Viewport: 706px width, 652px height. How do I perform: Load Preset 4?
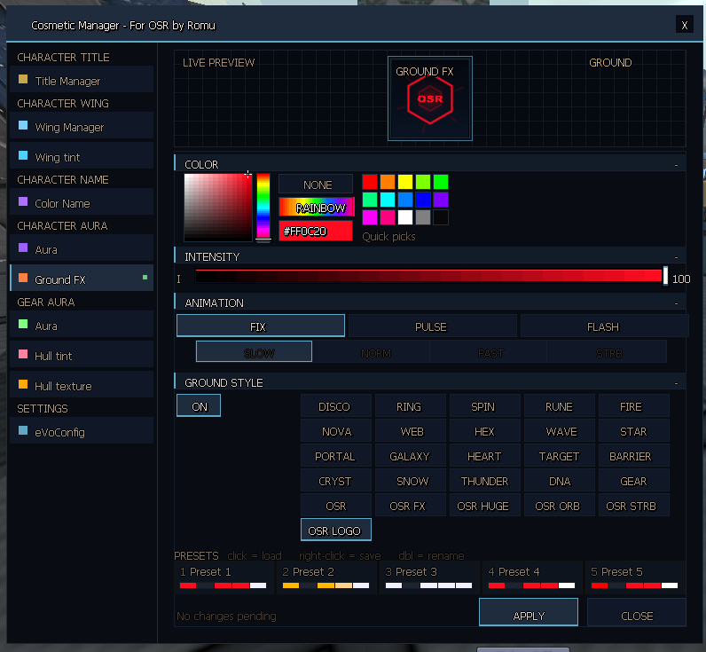click(x=532, y=577)
